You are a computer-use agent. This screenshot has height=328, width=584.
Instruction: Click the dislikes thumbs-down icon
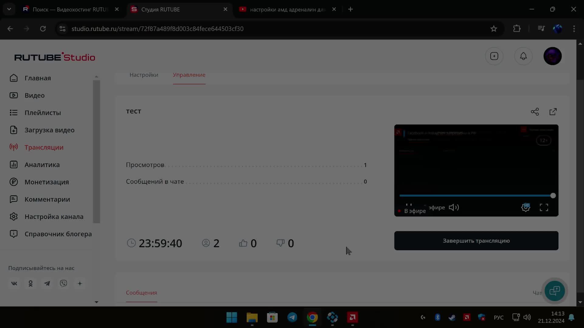[x=280, y=243]
